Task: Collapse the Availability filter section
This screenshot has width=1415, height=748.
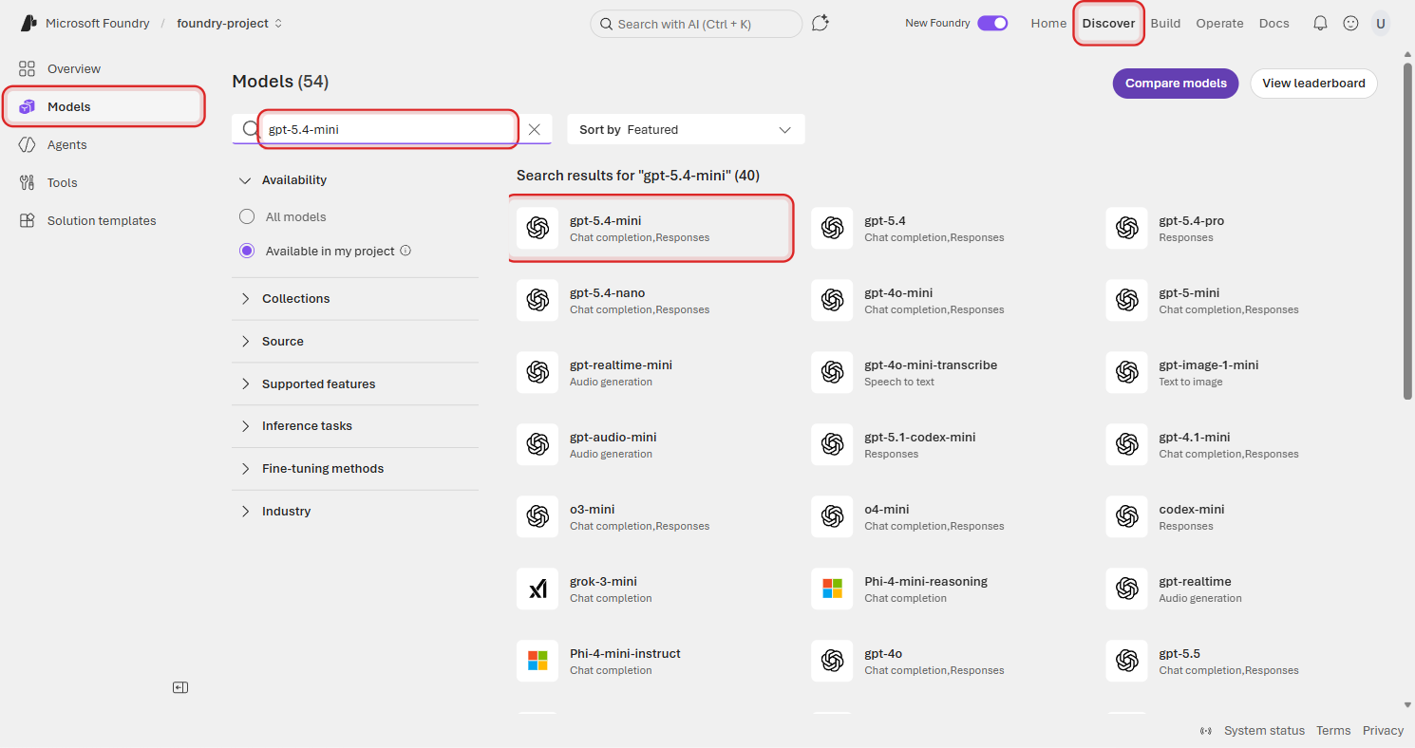Action: (245, 180)
